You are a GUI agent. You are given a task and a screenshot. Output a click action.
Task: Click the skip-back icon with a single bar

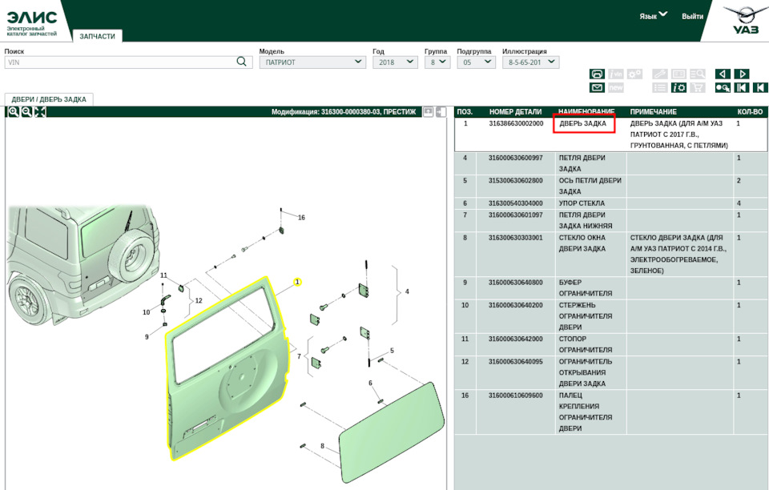coord(760,88)
